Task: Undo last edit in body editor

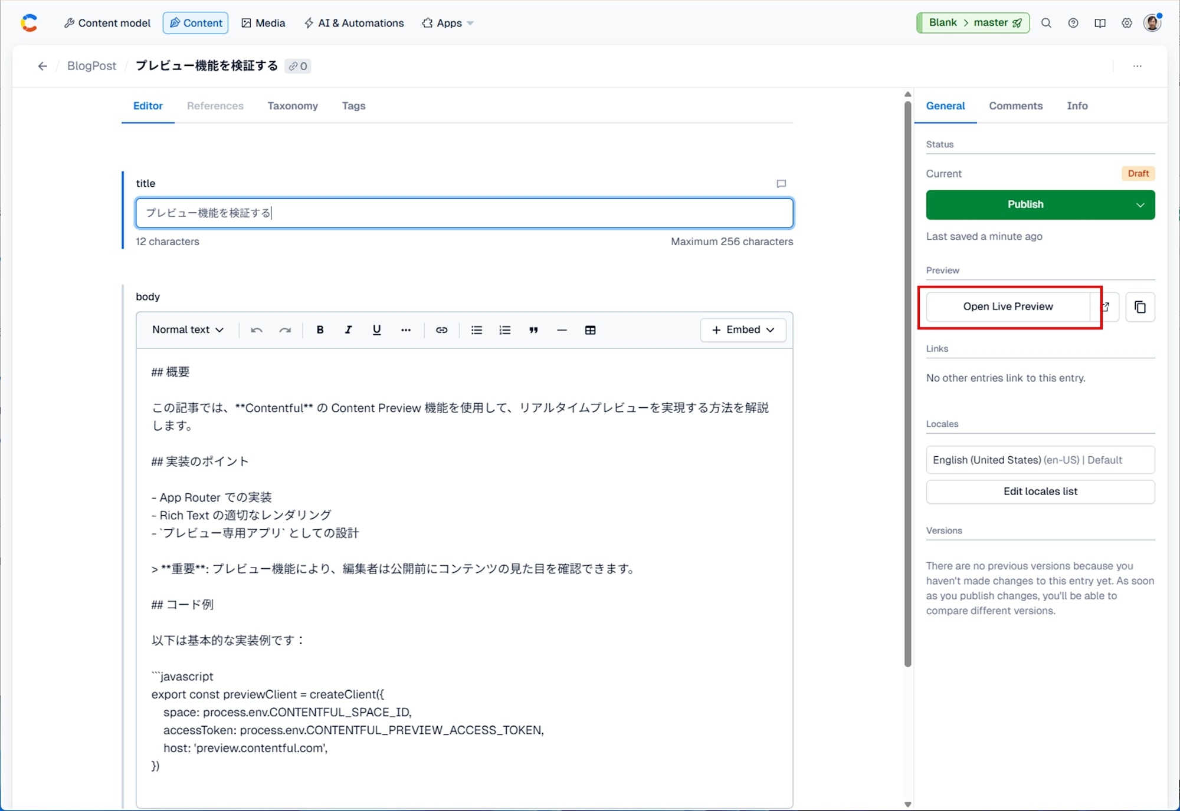Action: [256, 330]
